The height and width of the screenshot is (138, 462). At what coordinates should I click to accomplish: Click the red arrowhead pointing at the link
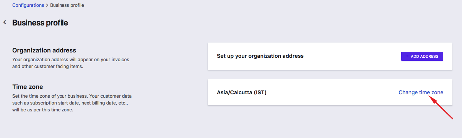431,98
